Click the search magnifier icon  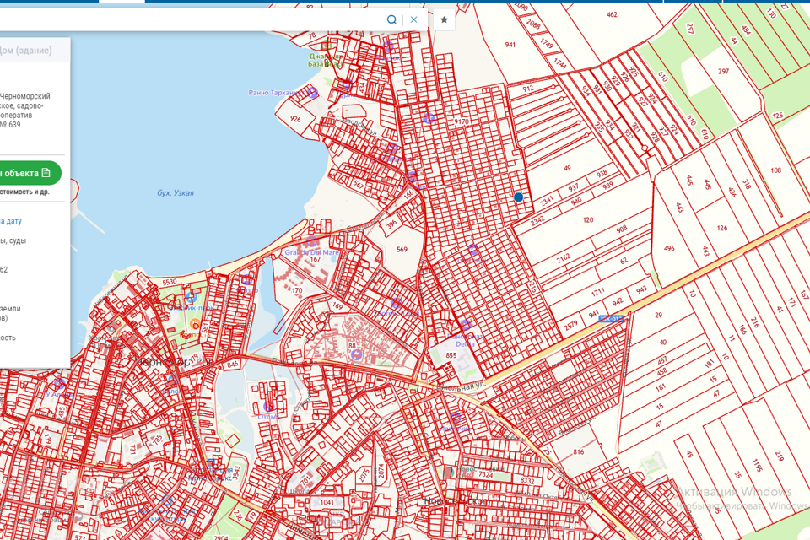coord(391,19)
